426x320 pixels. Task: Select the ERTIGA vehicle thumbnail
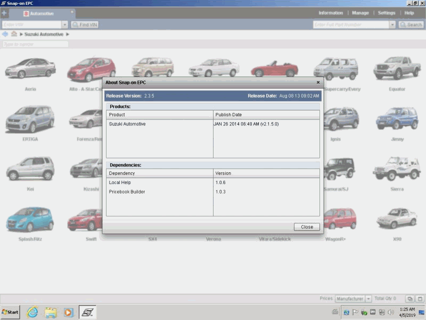[30, 119]
